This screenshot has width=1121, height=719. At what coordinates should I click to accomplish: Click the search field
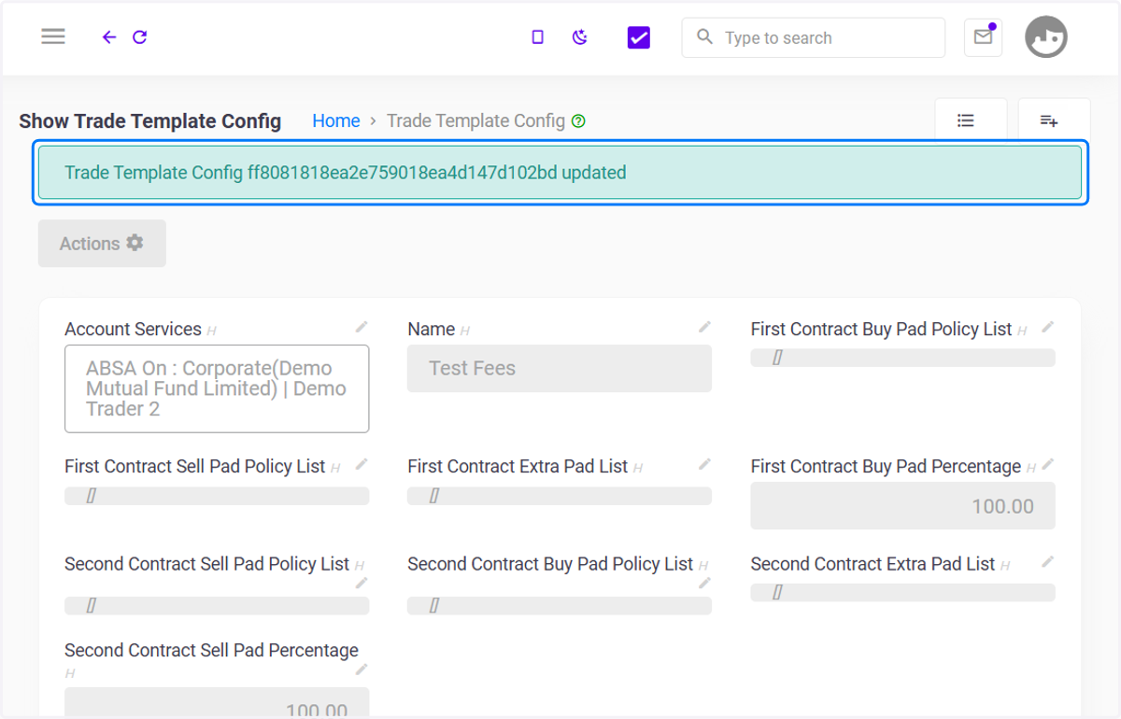pyautogui.click(x=814, y=38)
